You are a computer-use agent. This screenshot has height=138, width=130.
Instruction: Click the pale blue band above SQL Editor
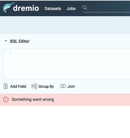pos(65,25)
